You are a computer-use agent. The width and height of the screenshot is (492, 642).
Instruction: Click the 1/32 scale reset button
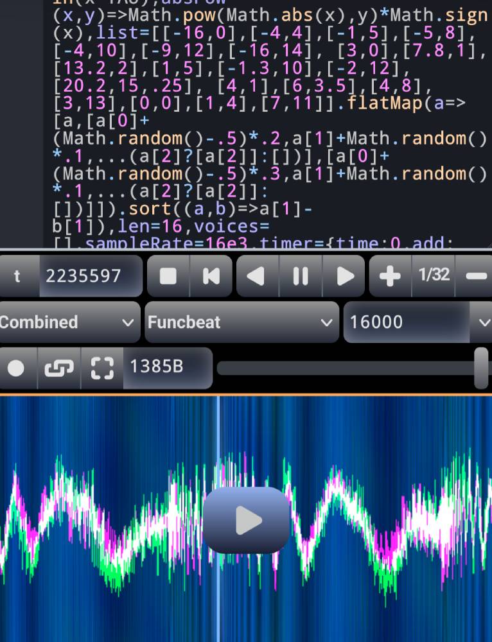click(x=434, y=276)
